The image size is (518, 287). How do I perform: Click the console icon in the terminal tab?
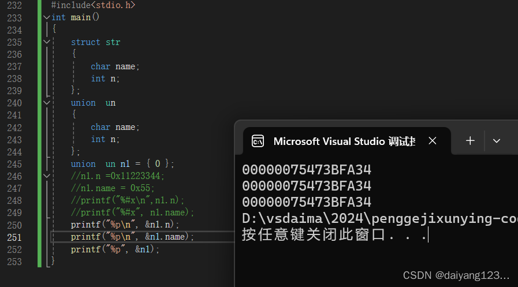(x=258, y=141)
